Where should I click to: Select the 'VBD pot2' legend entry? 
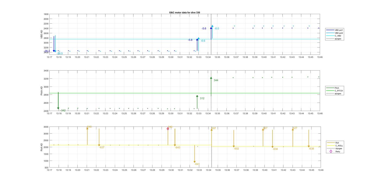click(x=339, y=33)
